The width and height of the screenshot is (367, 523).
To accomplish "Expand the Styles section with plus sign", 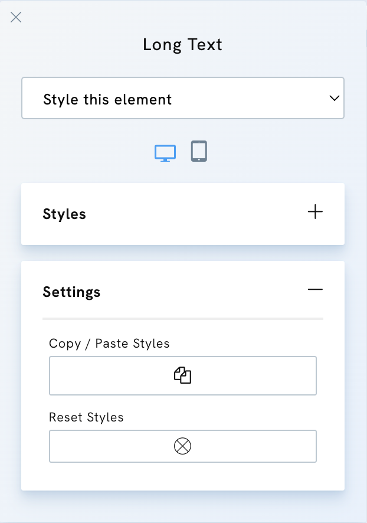I will point(315,212).
